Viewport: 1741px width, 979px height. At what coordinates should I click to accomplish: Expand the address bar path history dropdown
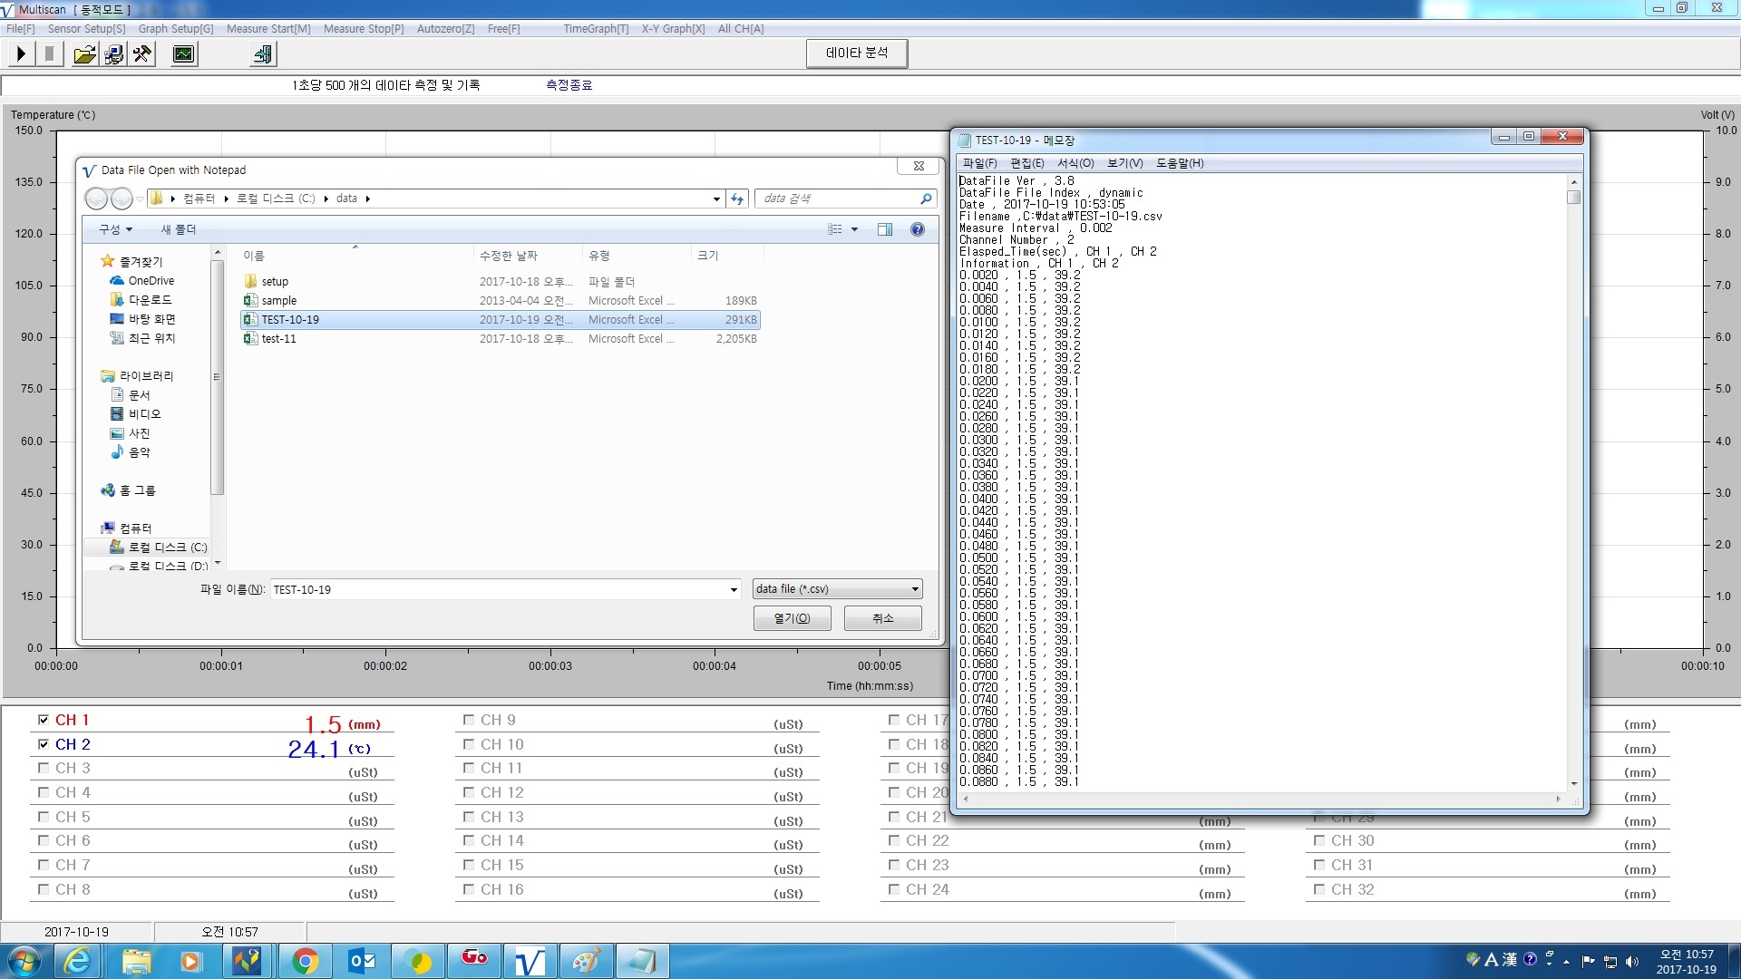(716, 199)
